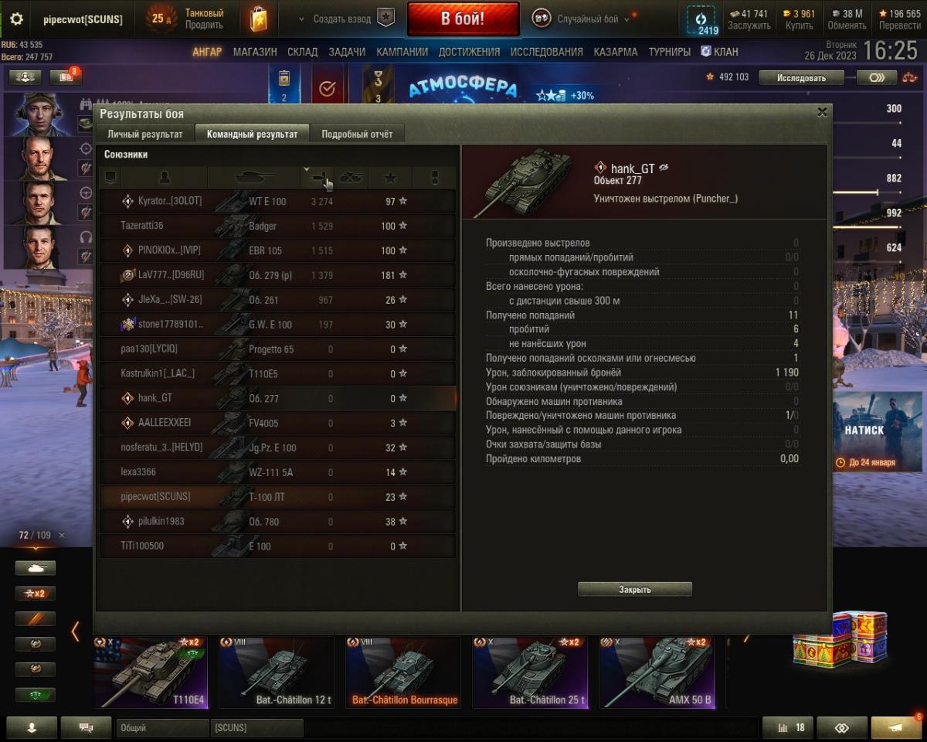Click the Закрыть button

(635, 589)
